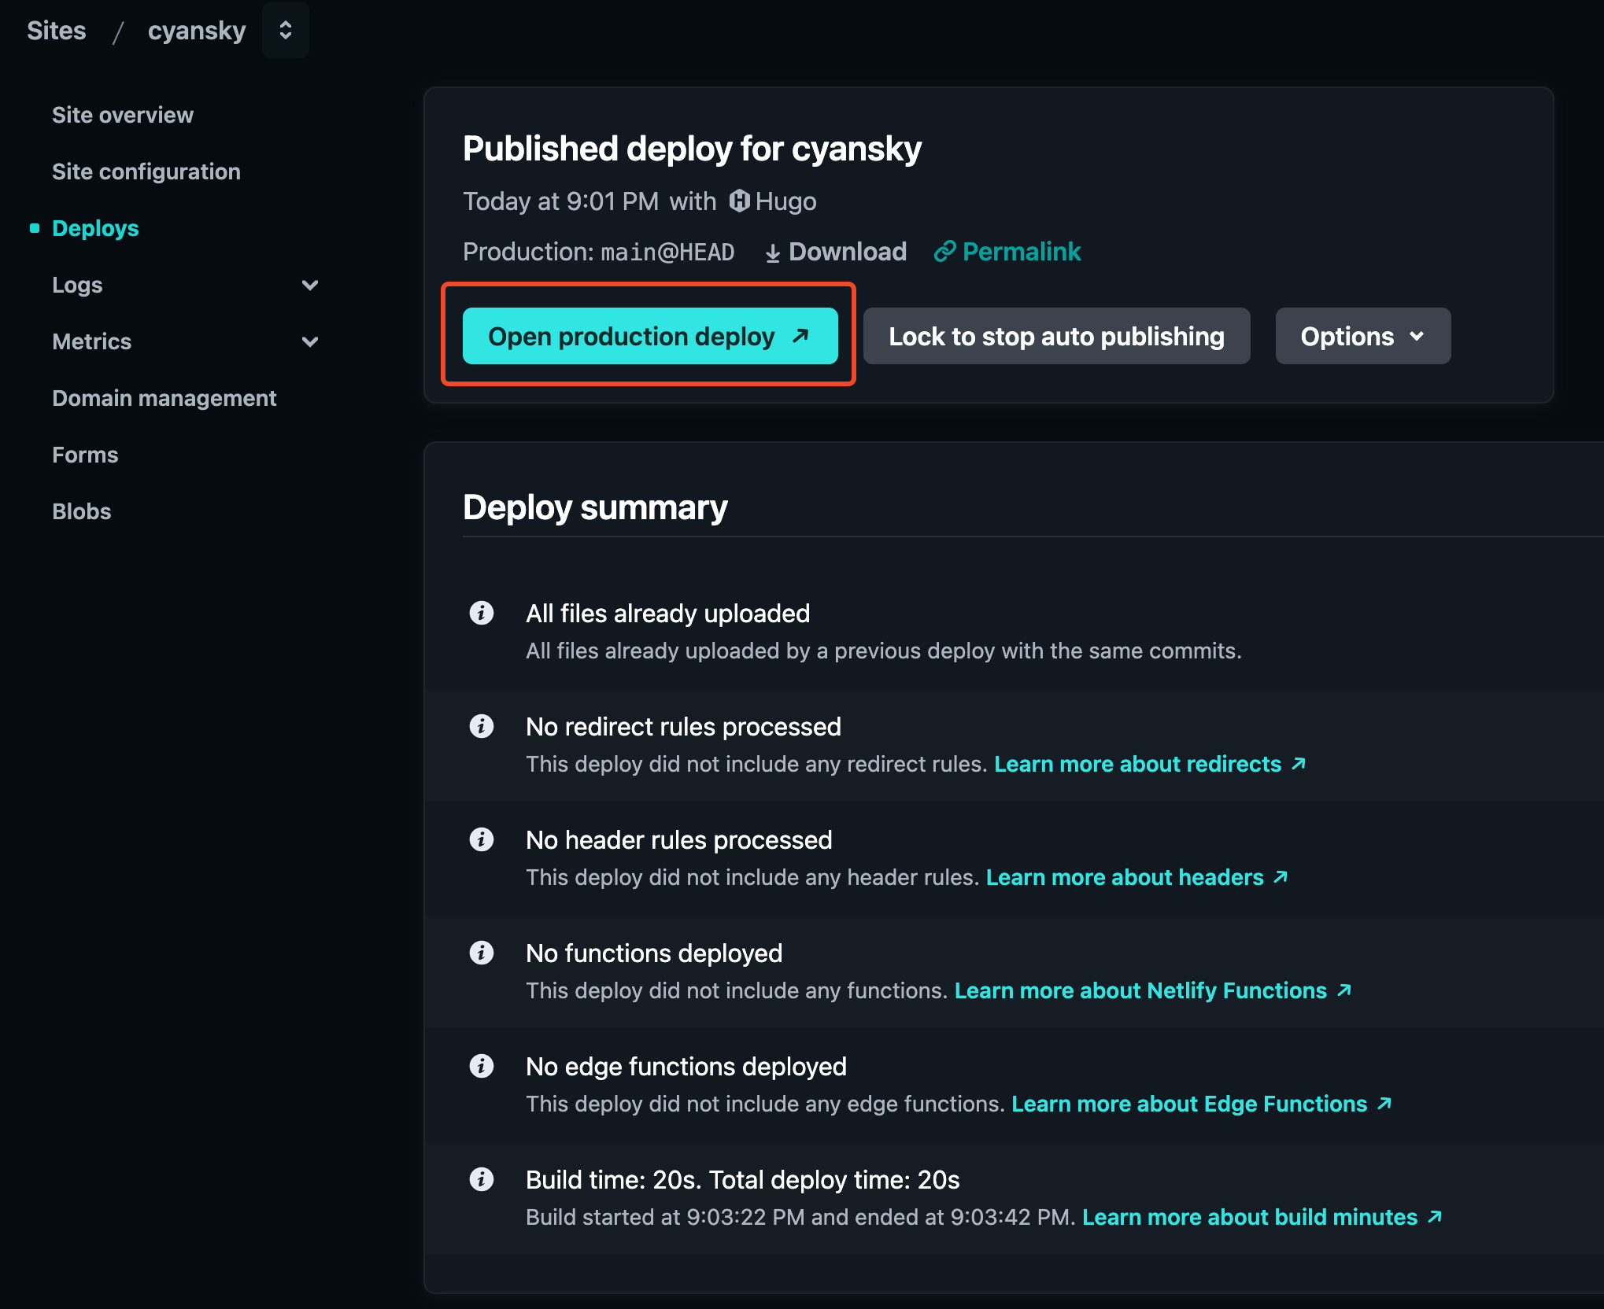This screenshot has width=1604, height=1309.
Task: Open Site overview in sidebar
Action: 123,115
